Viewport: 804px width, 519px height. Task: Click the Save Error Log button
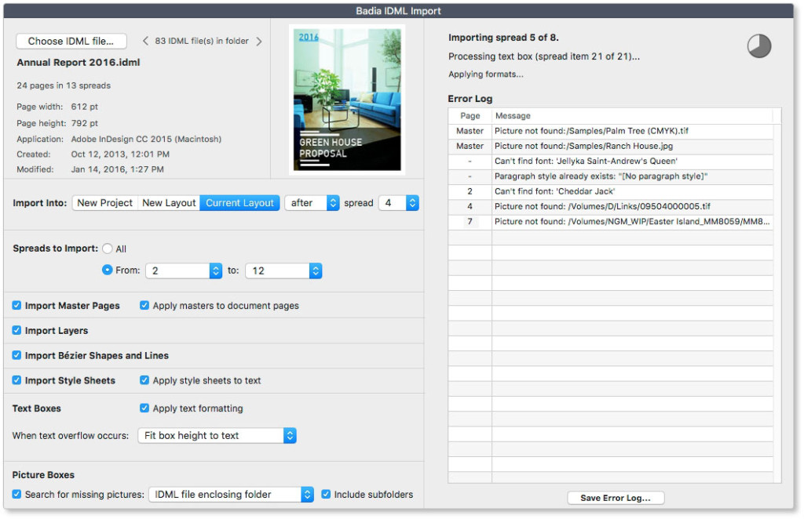click(616, 497)
